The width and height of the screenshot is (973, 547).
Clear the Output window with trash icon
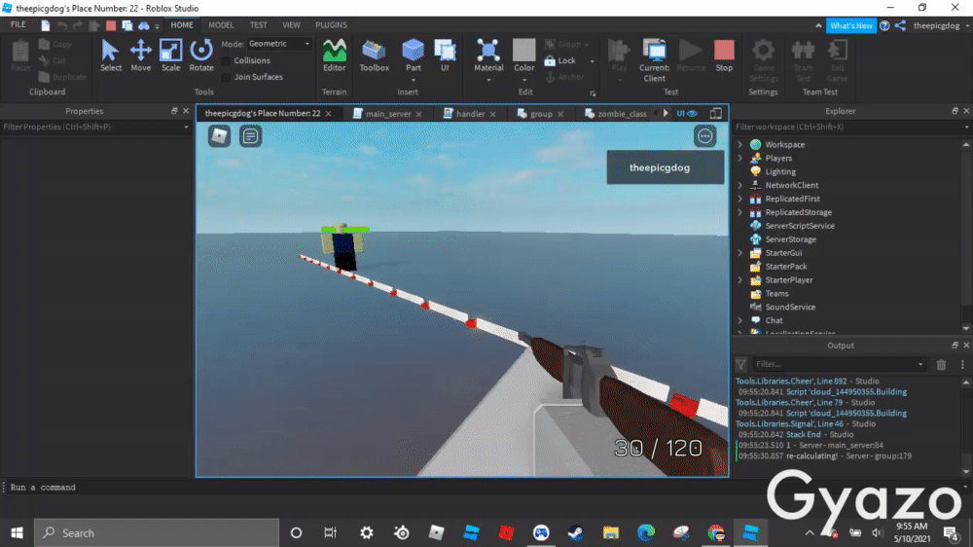point(941,364)
